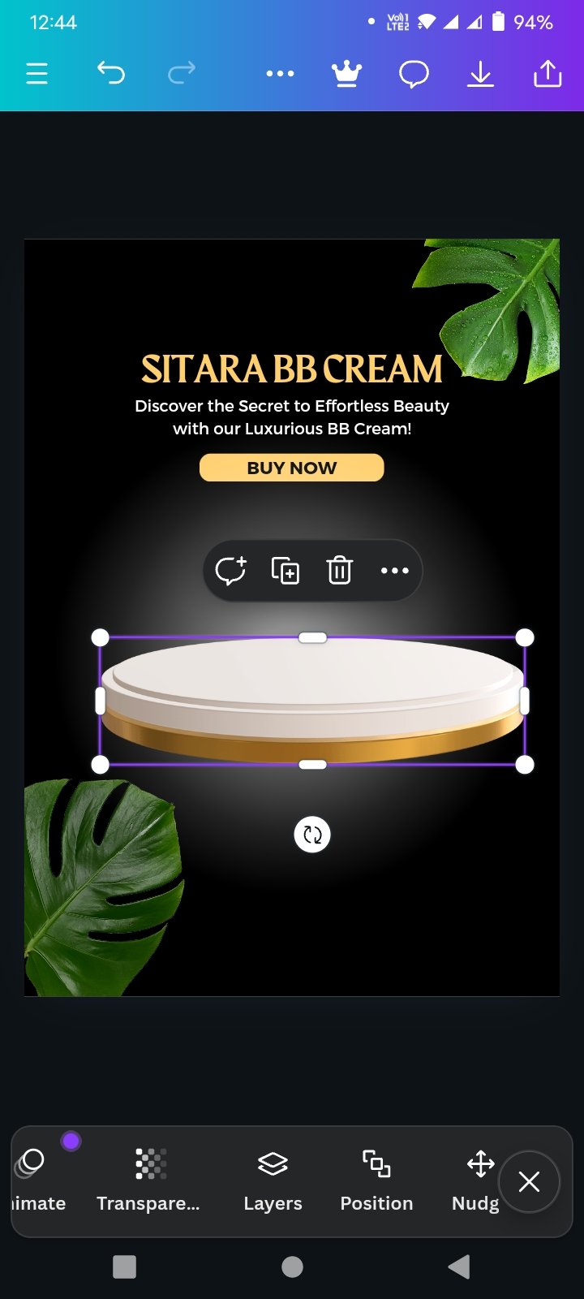Tap the share upload icon
Screen dimensions: 584x1299
[547, 73]
